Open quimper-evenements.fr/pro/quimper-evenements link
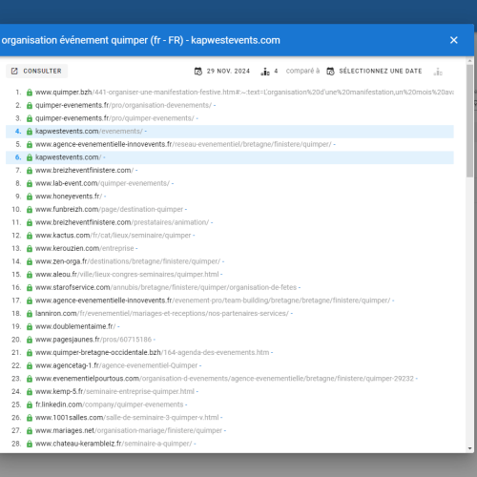Screen dimensions: 477x477 [x=114, y=118]
